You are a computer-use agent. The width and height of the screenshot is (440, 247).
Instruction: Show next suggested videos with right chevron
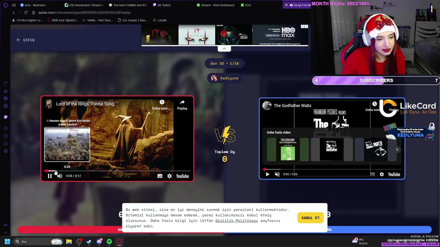pos(397,150)
